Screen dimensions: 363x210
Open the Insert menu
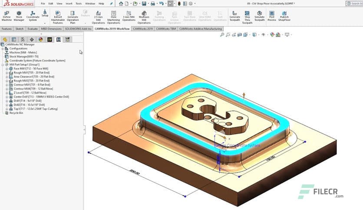click(69, 3)
